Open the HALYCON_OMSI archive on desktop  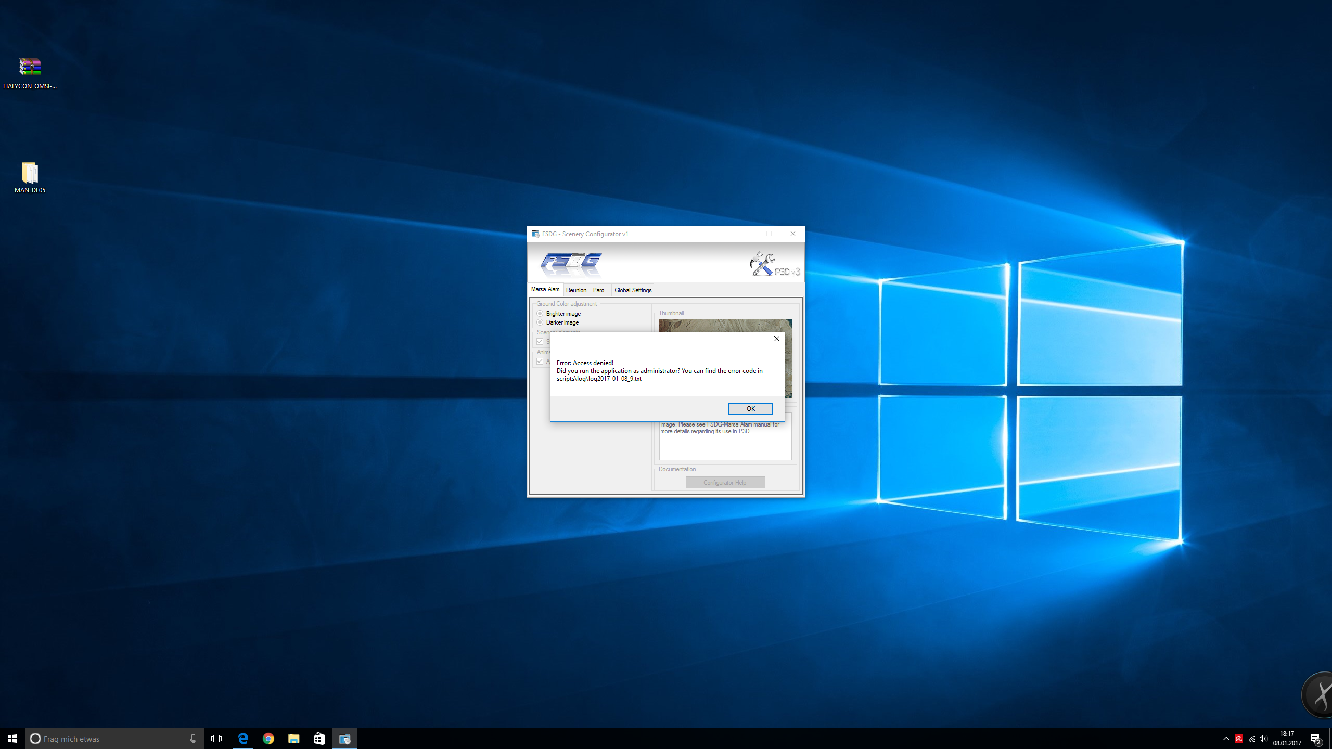pos(30,68)
